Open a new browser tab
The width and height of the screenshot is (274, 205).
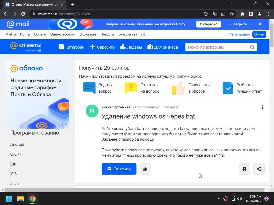tap(72, 5)
